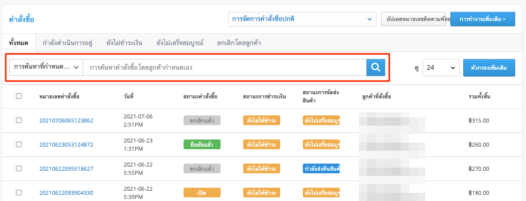The width and height of the screenshot is (526, 201).
Task: Open order link 20210622093904330
Action: point(66,193)
